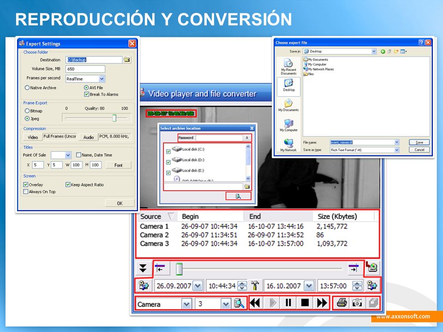The height and width of the screenshot is (332, 443).
Task: Click the JPEG Quality slider handle
Action: pos(114,118)
